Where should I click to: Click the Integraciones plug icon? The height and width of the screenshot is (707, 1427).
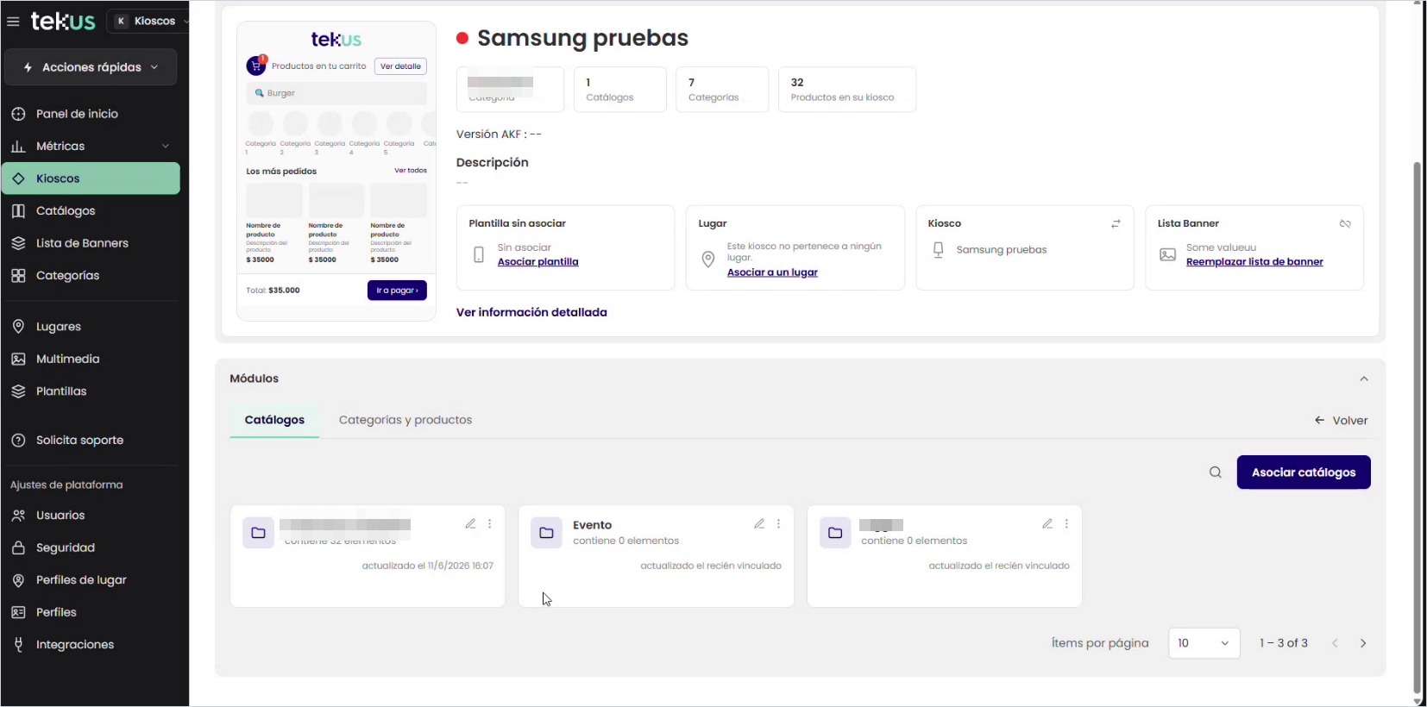point(18,645)
